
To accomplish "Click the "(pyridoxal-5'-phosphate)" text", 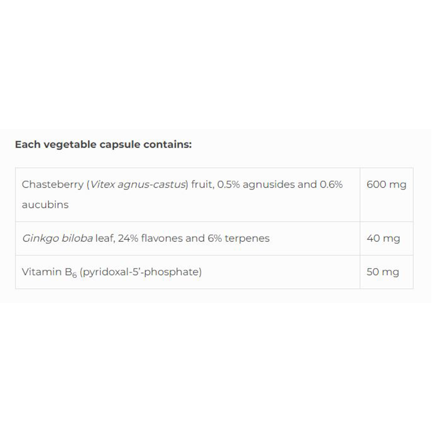I will pyautogui.click(x=140, y=272).
